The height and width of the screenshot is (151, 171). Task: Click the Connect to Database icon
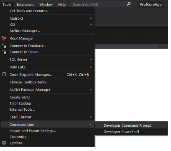tap(4, 46)
